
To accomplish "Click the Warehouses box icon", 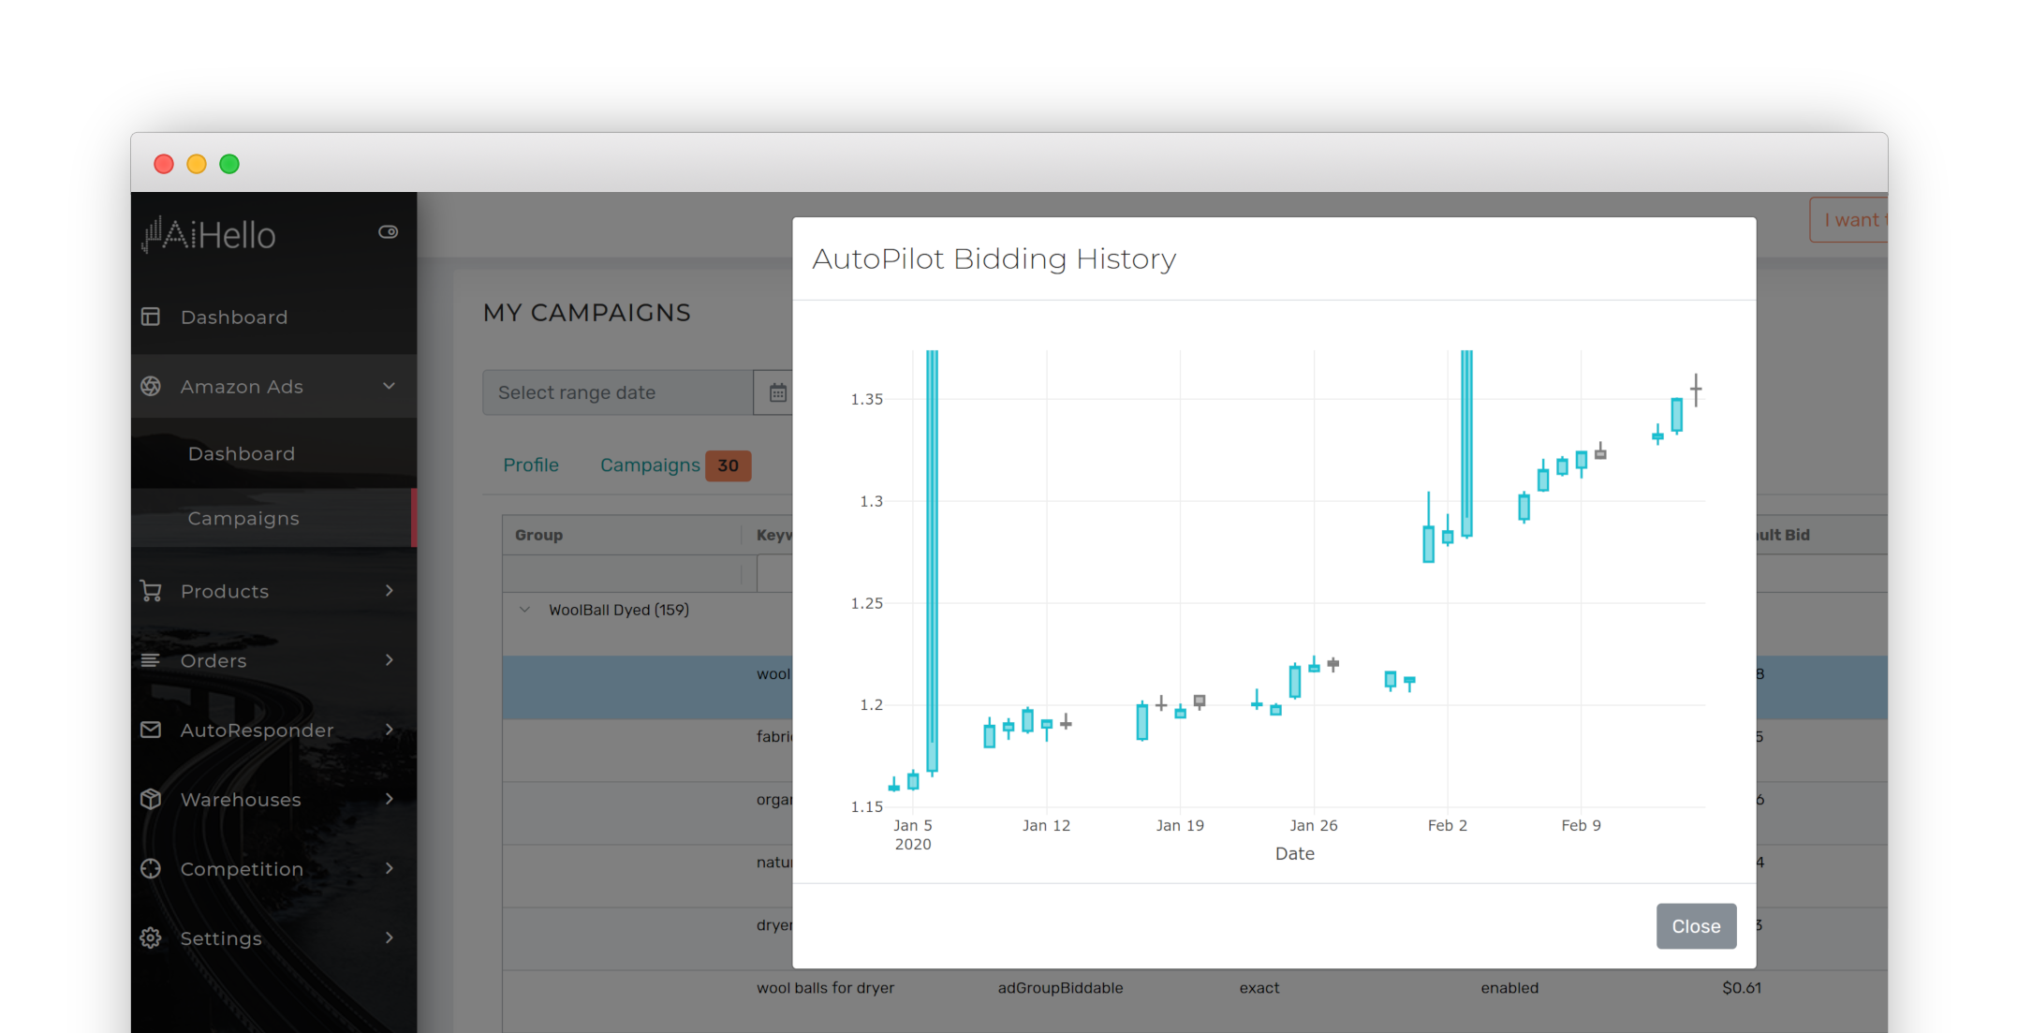I will coord(151,799).
